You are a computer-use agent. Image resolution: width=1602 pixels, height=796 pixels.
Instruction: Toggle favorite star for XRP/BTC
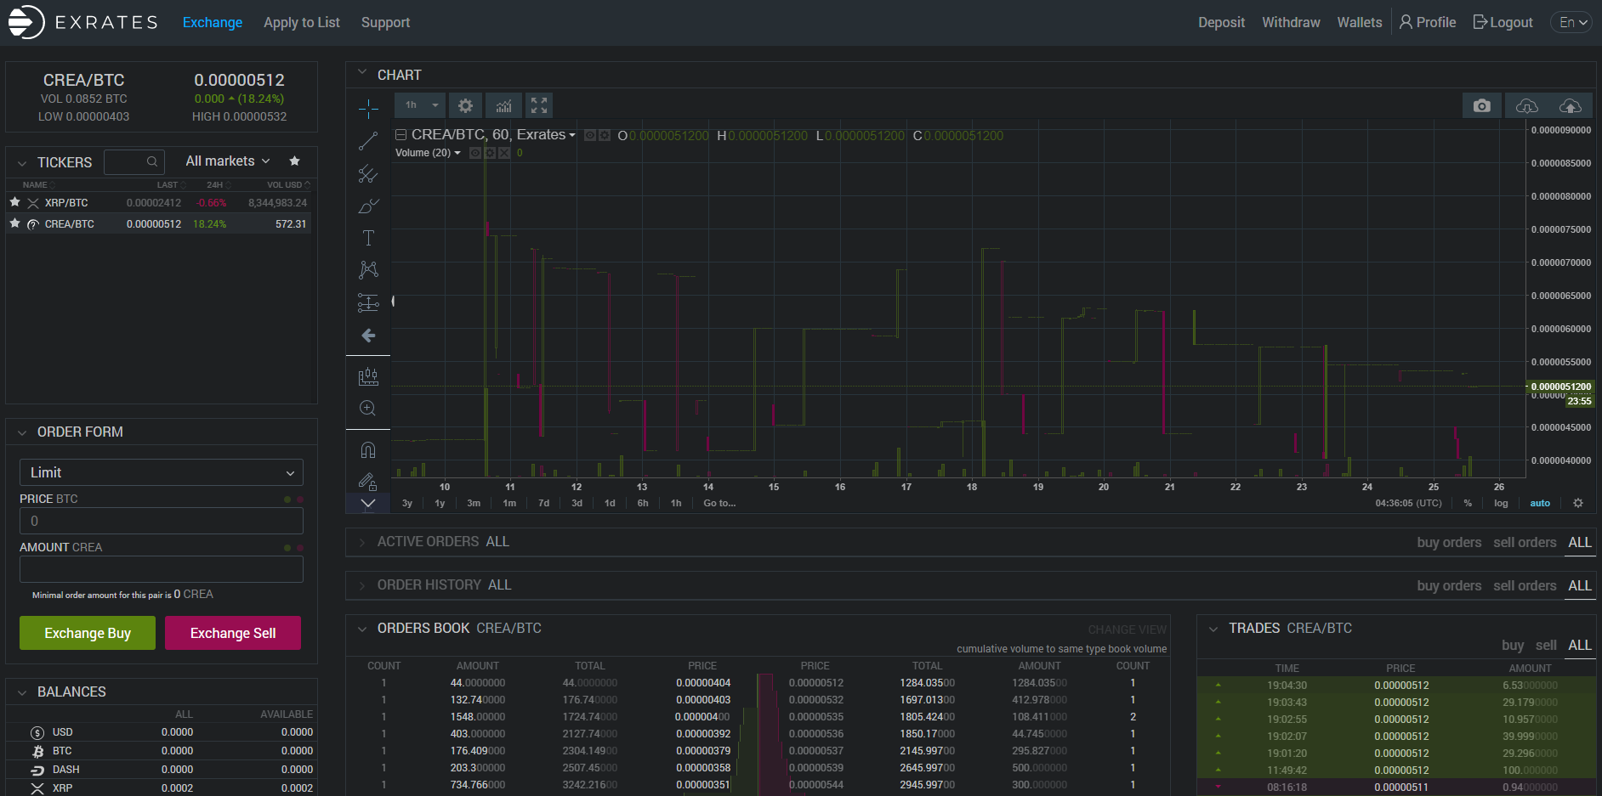14,202
